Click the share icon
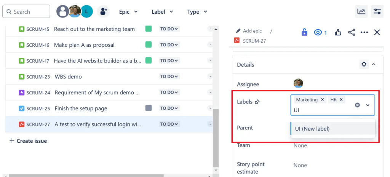Image resolution: width=390 pixels, height=177 pixels. pos(352,32)
